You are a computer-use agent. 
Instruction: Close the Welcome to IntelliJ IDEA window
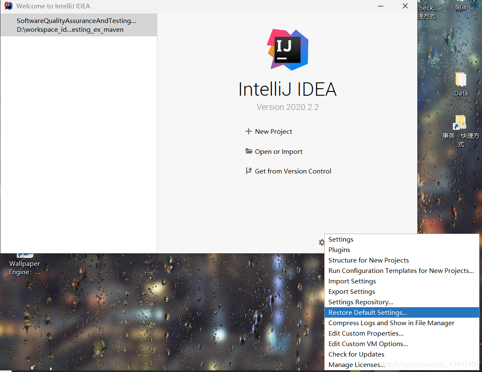405,6
